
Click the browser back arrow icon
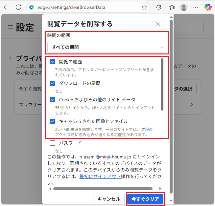[6, 7]
